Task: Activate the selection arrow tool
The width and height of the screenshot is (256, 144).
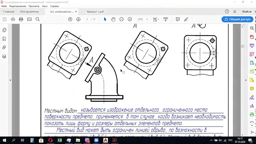Action: coord(105,19)
